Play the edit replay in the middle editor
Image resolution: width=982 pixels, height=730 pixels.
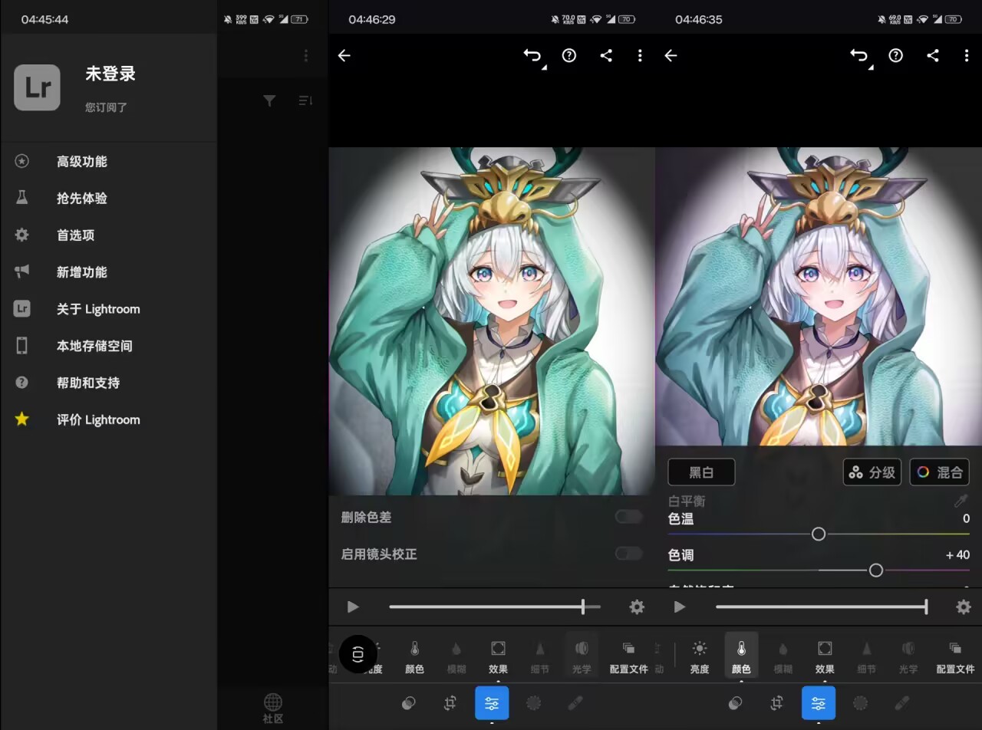coord(353,607)
